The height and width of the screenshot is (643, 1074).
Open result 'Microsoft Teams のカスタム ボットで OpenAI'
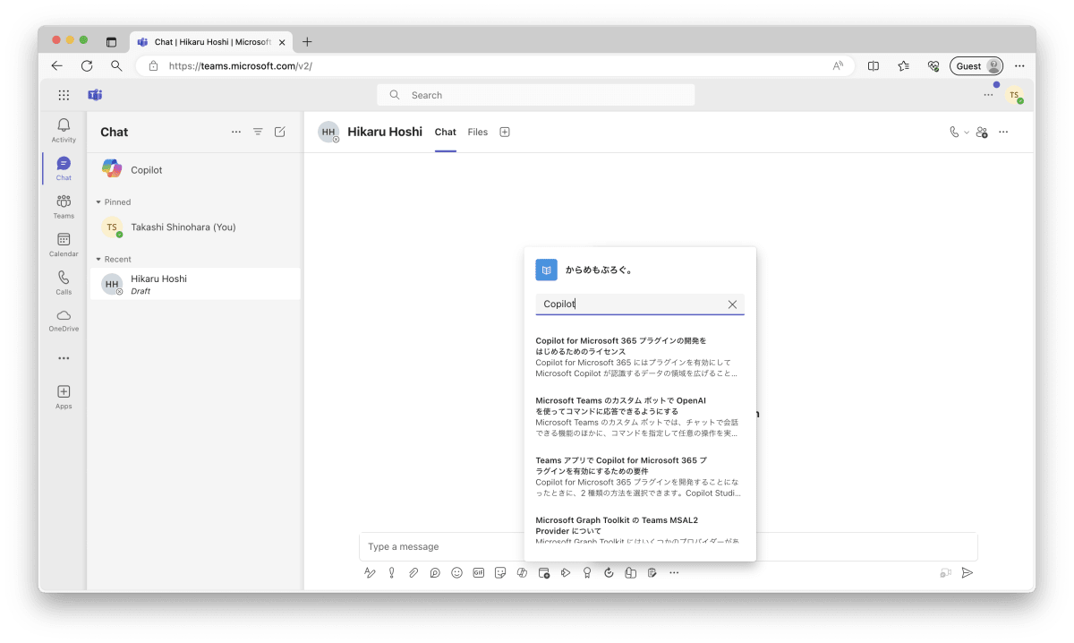(639, 417)
